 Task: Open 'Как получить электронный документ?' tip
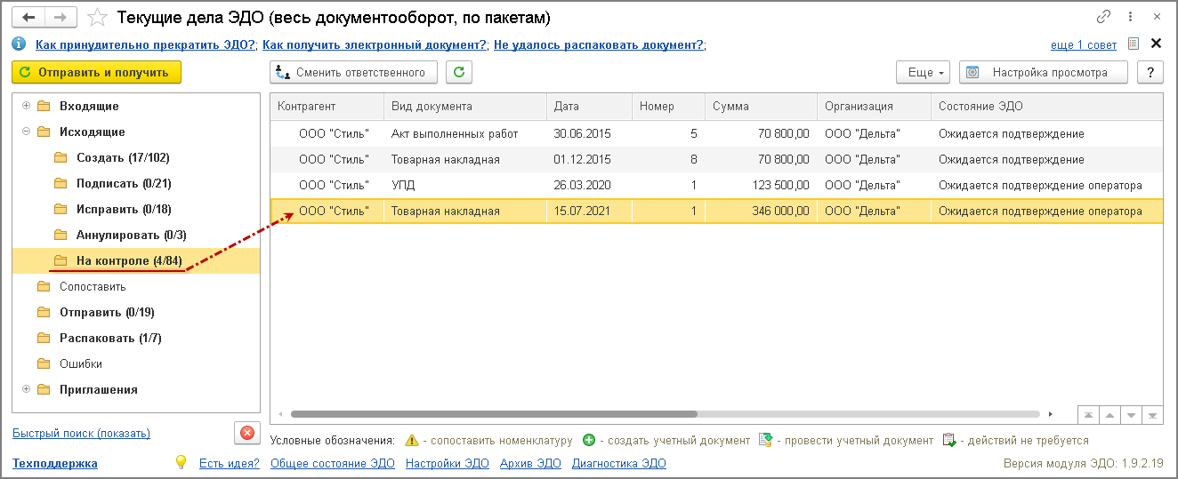(x=375, y=44)
